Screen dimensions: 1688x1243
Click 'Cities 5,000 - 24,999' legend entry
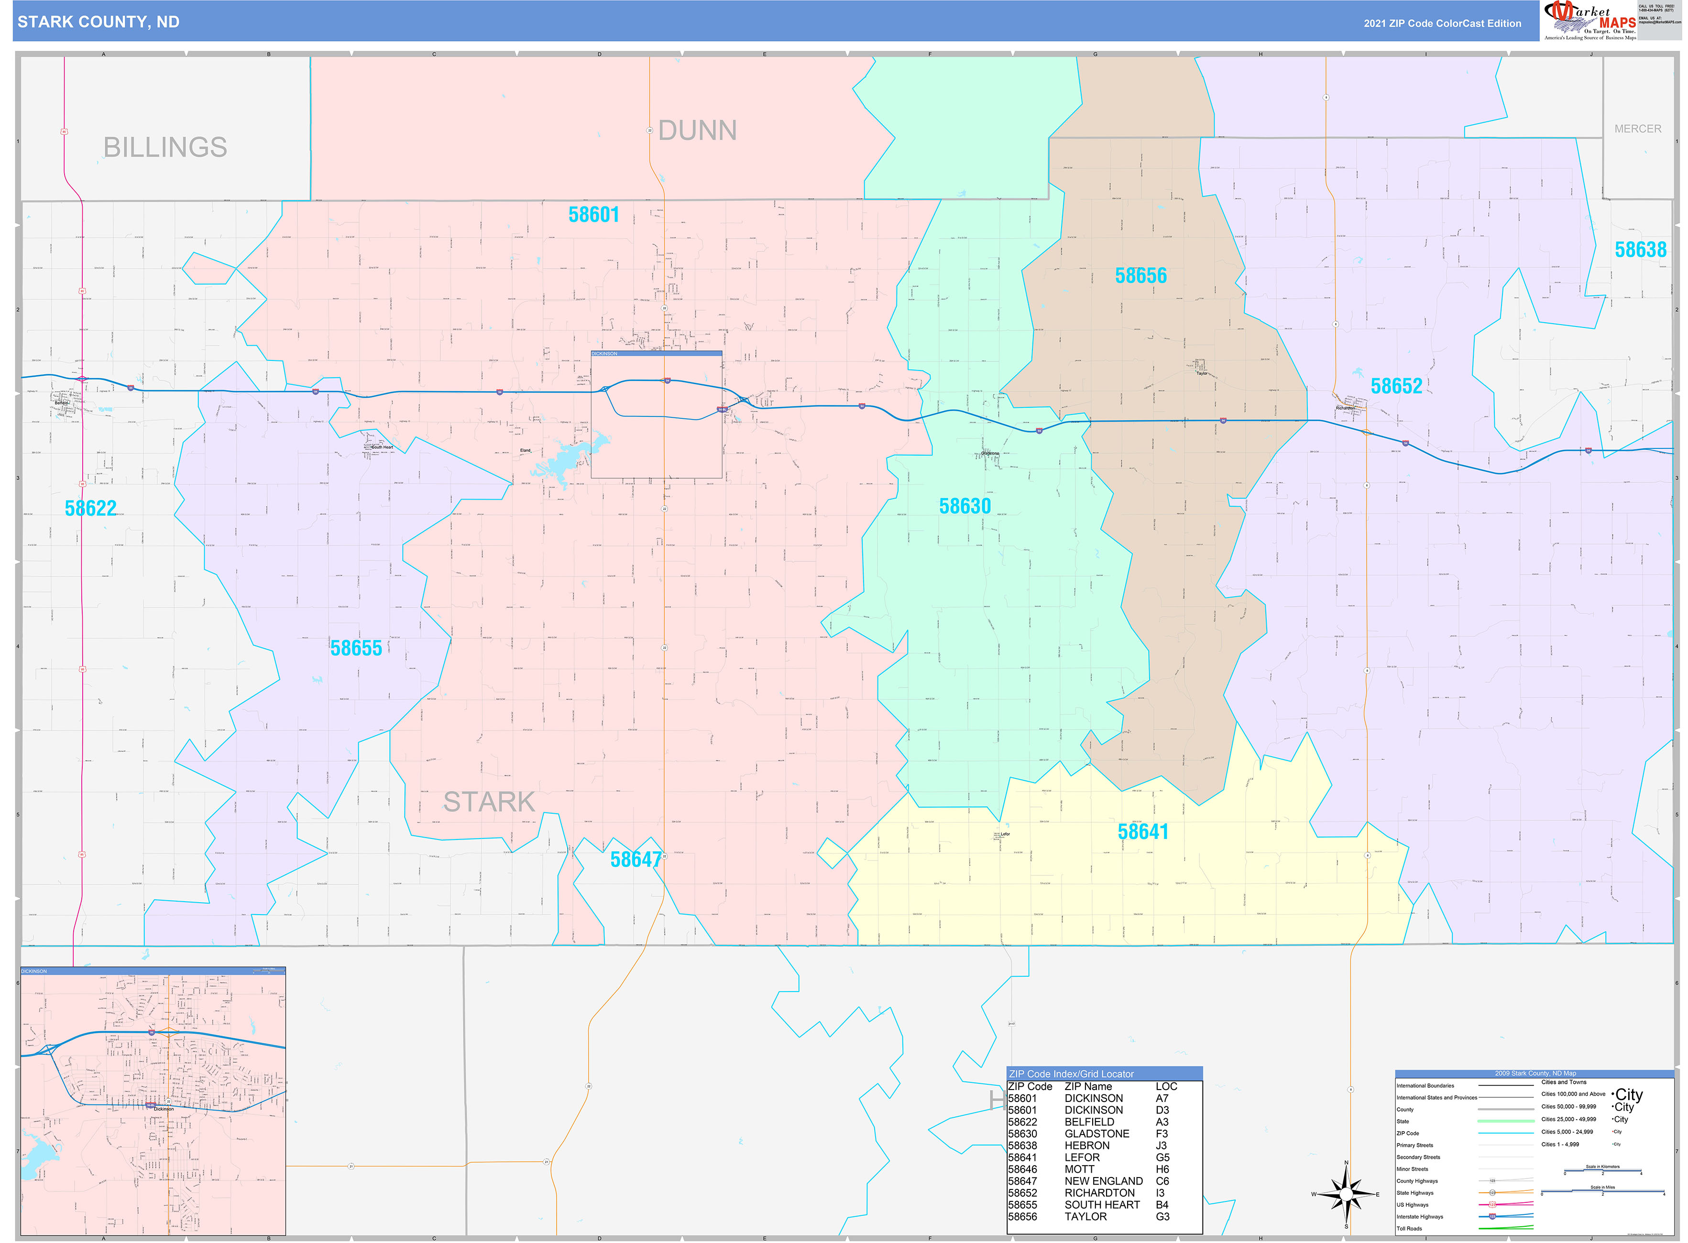pyautogui.click(x=1567, y=1132)
